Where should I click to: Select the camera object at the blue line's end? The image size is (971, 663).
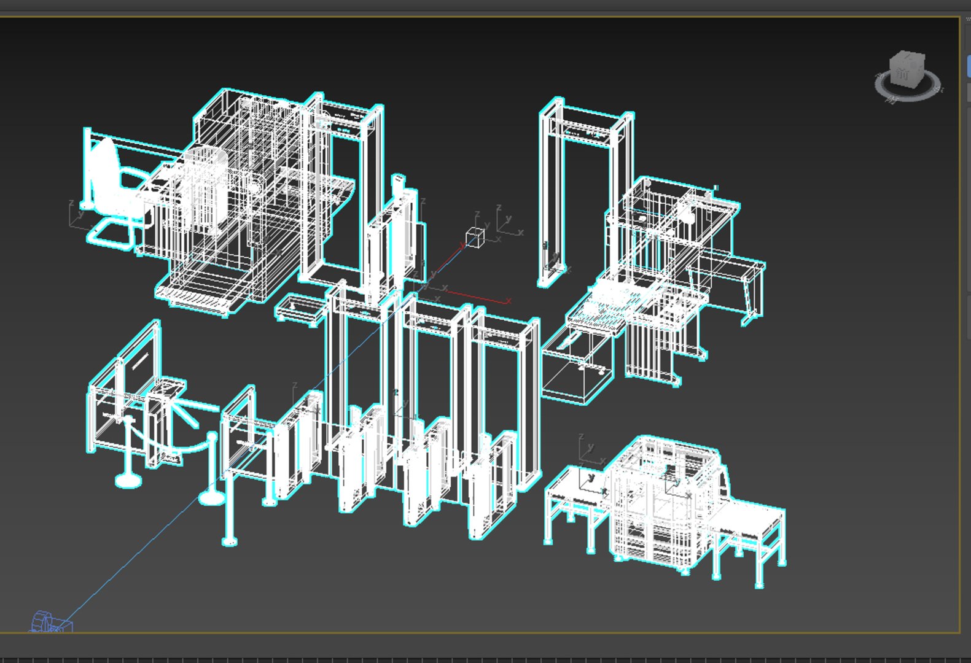point(51,621)
